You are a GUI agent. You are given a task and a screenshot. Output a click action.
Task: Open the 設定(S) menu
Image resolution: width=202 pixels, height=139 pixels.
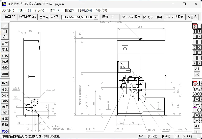pos(70,10)
